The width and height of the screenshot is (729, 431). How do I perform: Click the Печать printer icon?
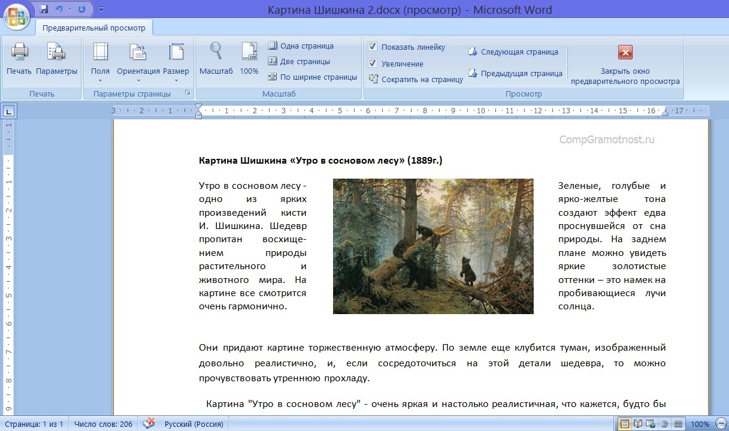19,59
